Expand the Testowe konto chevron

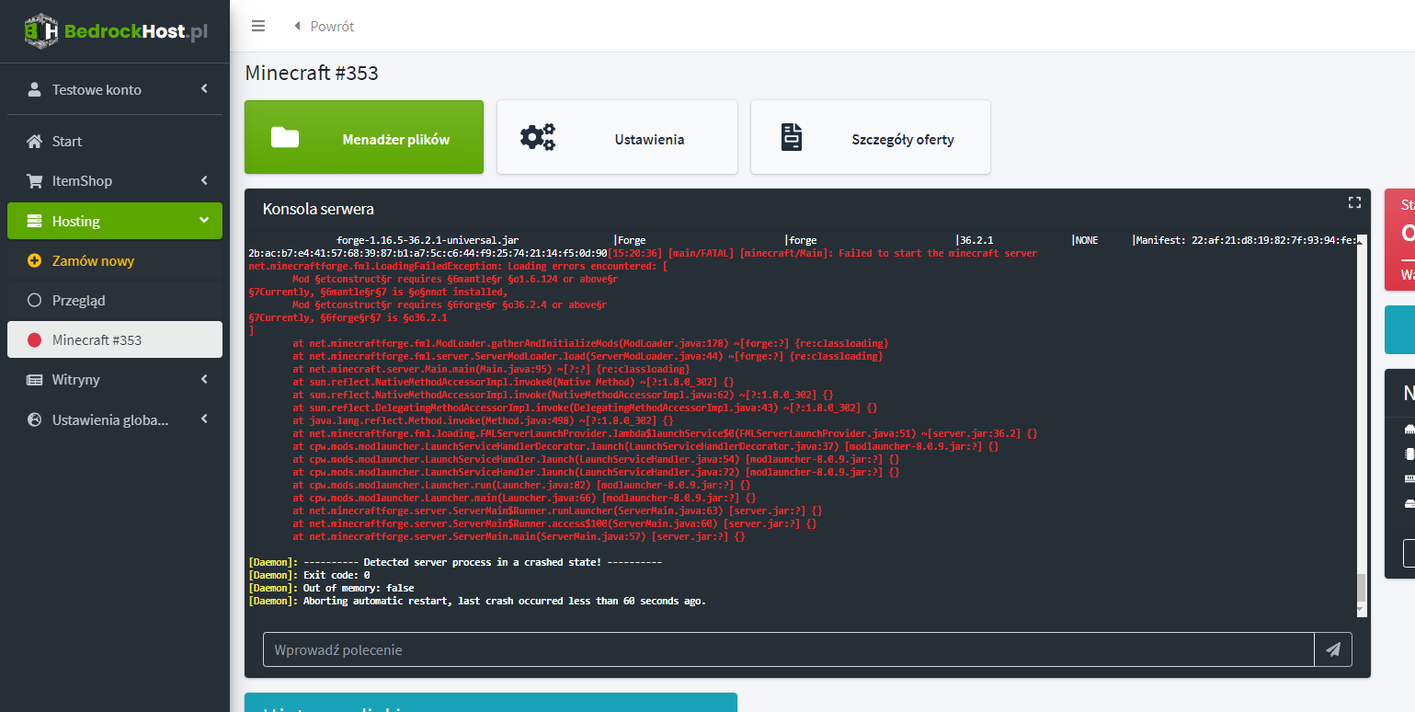(204, 89)
